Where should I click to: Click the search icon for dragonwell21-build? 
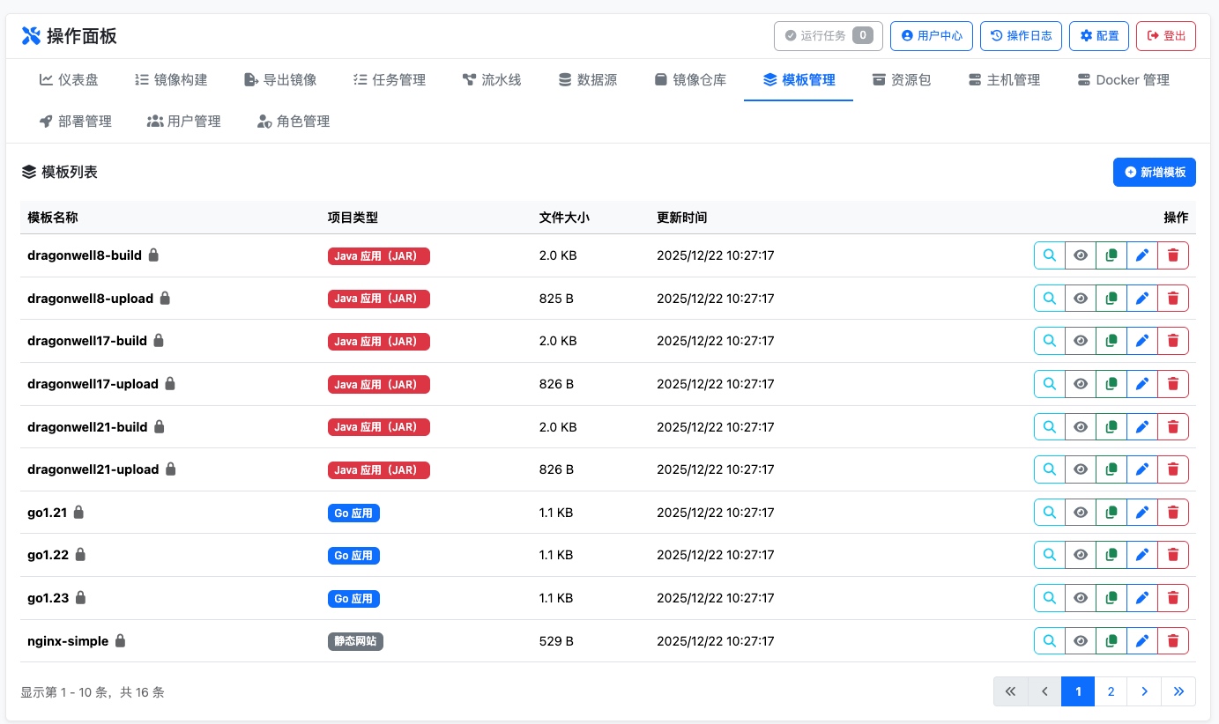1049,426
